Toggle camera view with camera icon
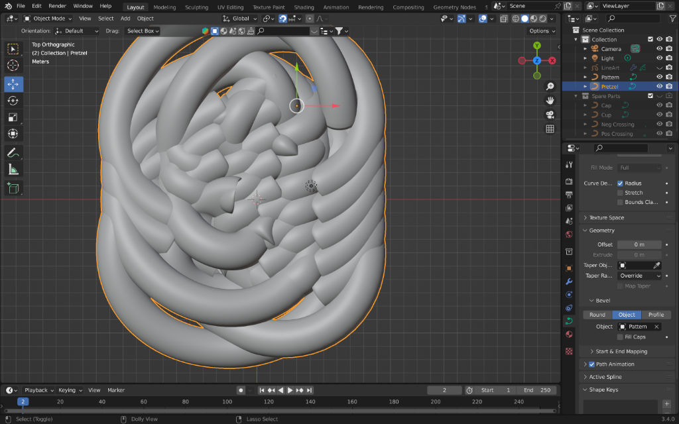This screenshot has width=679, height=424. point(550,115)
